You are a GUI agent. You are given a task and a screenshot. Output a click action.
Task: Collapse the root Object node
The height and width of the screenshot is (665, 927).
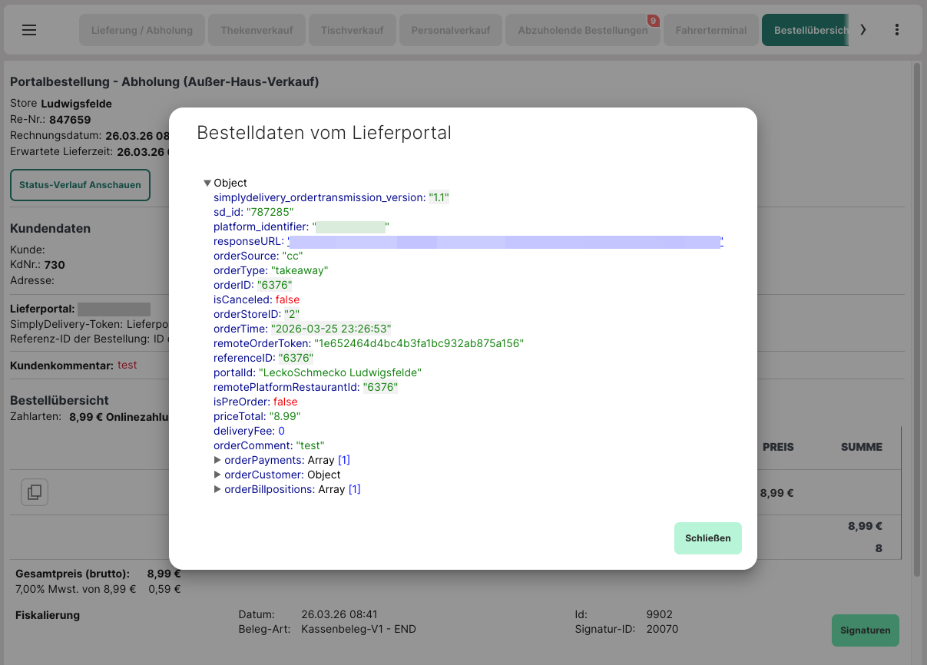[x=207, y=184]
